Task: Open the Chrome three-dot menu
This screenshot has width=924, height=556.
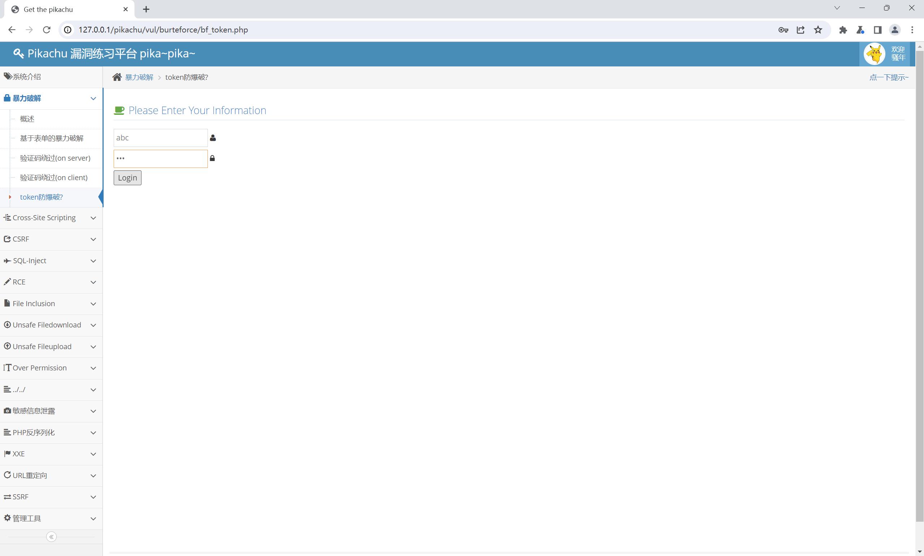Action: coord(912,30)
